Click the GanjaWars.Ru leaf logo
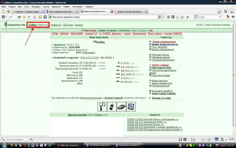 [6, 24]
